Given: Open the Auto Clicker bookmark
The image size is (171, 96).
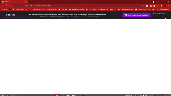Looking at the screenshot, I should 52,10.
